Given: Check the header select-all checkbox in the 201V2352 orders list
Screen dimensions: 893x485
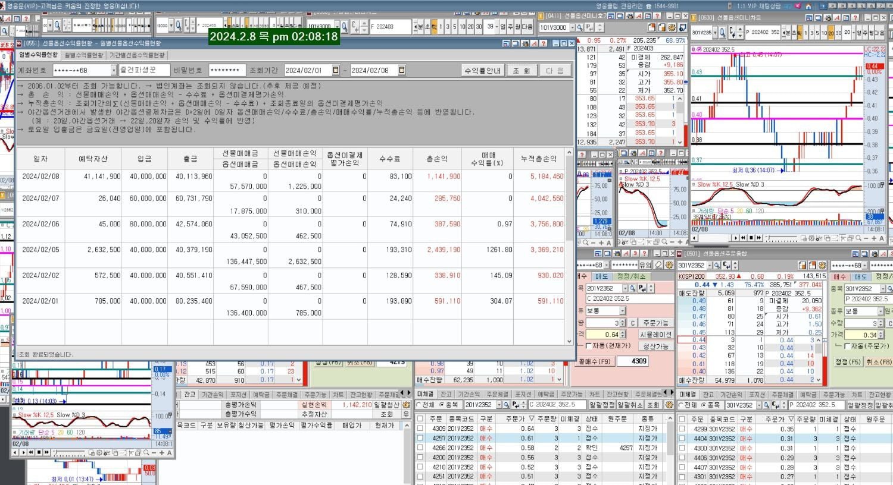Looking at the screenshot, I should click(420, 419).
